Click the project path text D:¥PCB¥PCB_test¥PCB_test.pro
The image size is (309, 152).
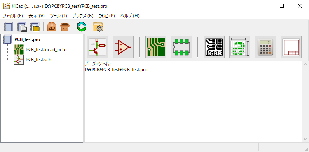tap(116, 70)
